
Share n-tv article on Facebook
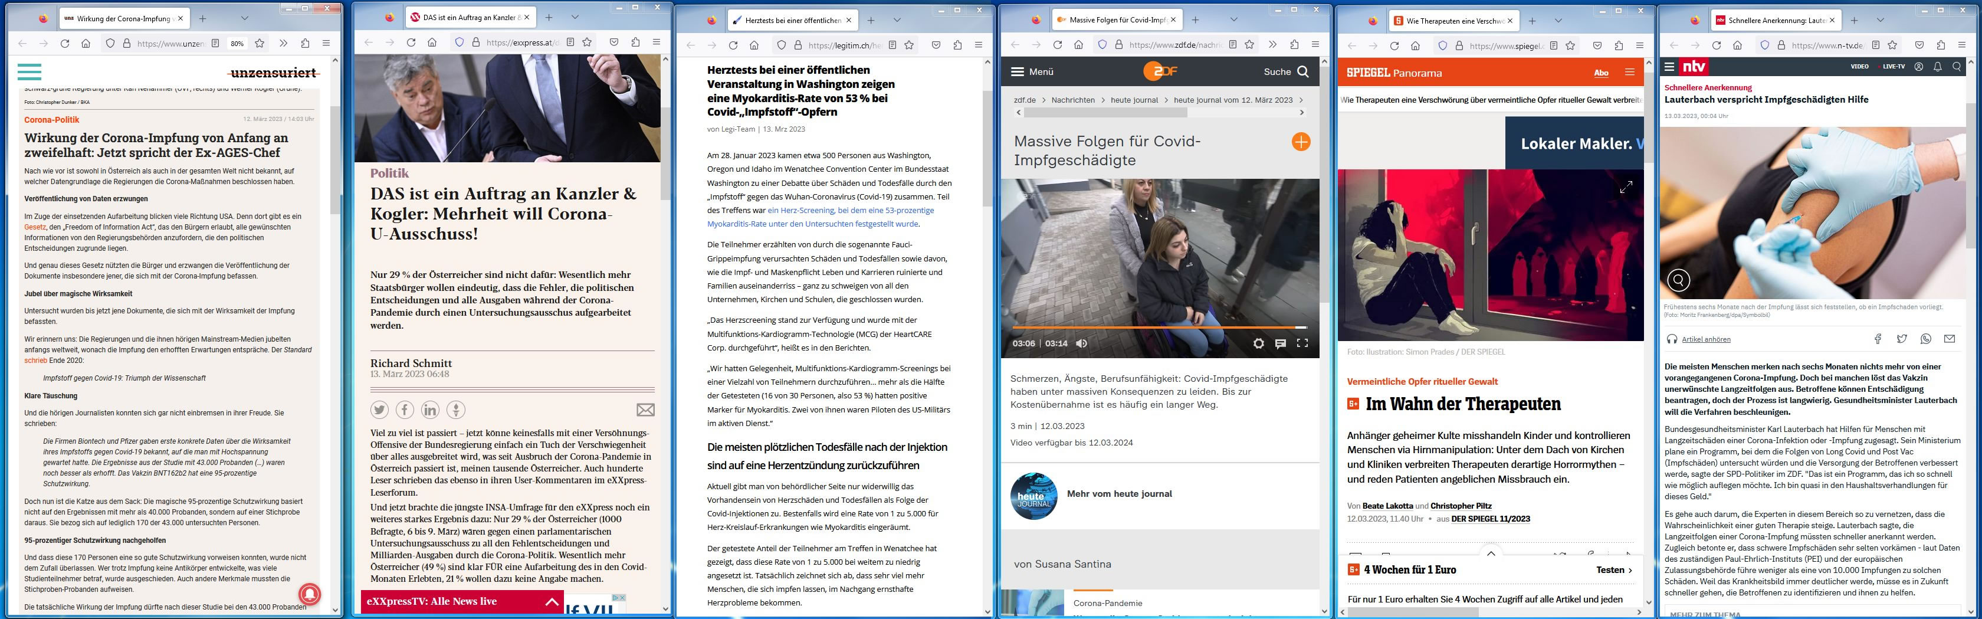pos(1878,339)
